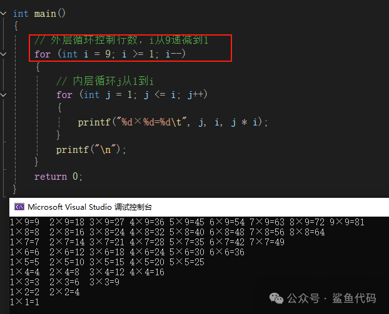Screen dimensions: 389x314
Task: Click console output '3×7=21'
Action: point(107,242)
